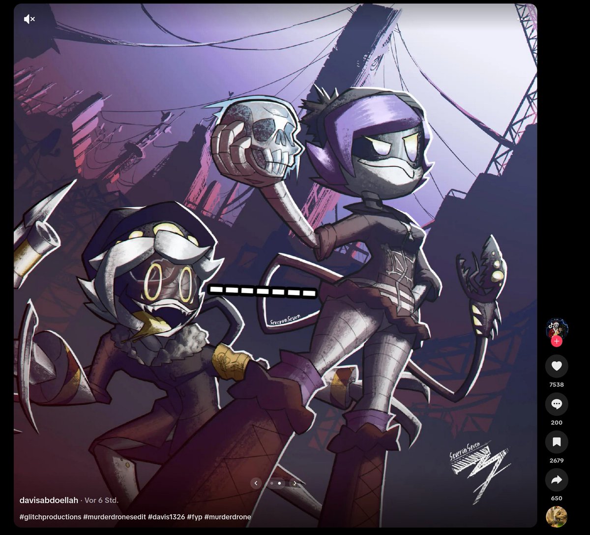Click the comment count 200
Viewport: 590px width, 535px height.
[557, 422]
